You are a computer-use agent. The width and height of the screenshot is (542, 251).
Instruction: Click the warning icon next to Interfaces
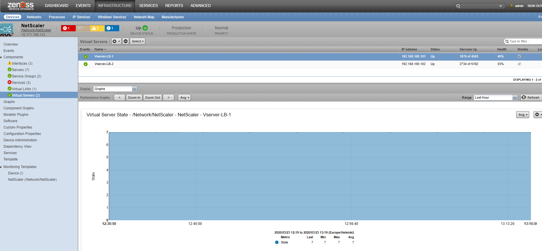click(10, 63)
